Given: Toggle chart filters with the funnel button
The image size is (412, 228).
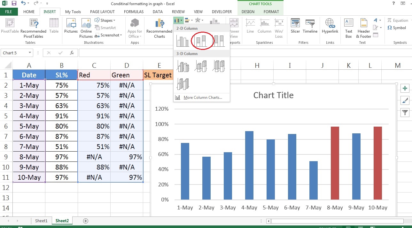Looking at the screenshot, I should pos(405,113).
